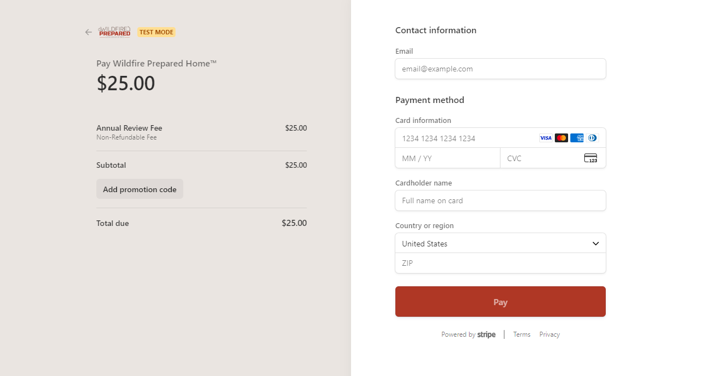Screen dimensions: 701x376
Task: Select the MM / YY expiry field
Action: click(x=447, y=158)
